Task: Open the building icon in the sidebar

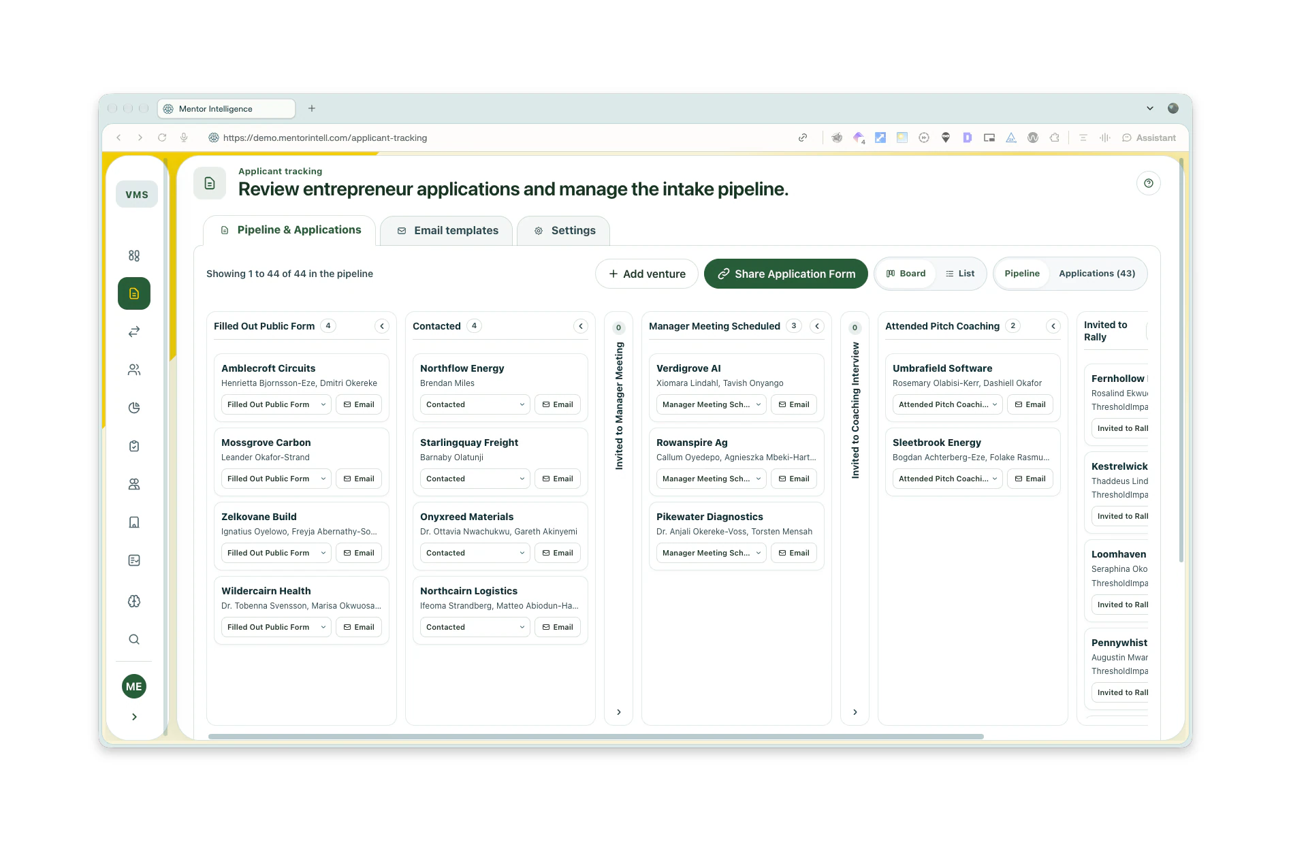Action: [134, 522]
